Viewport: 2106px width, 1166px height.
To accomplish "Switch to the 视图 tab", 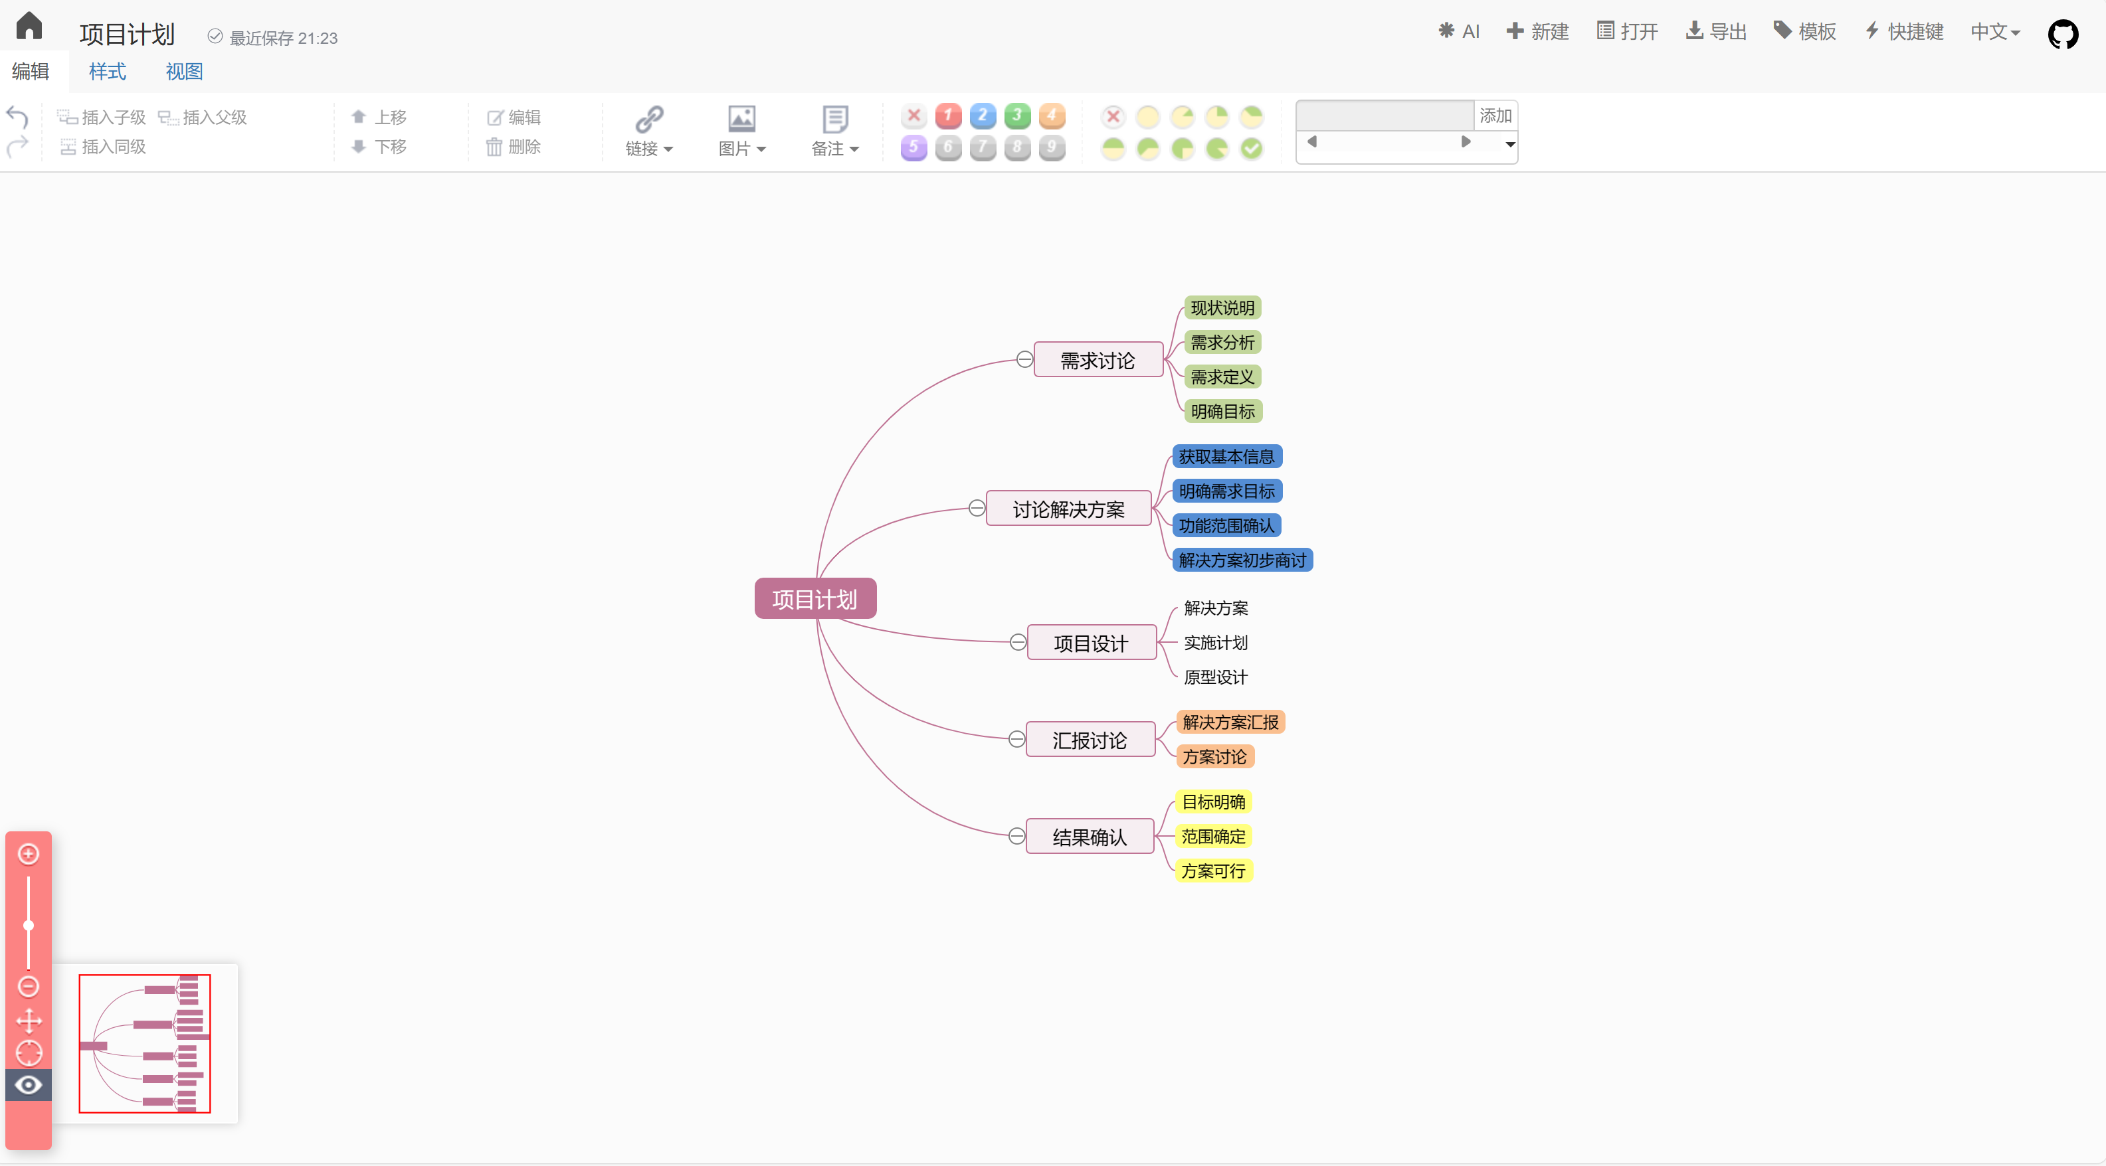I will [183, 72].
